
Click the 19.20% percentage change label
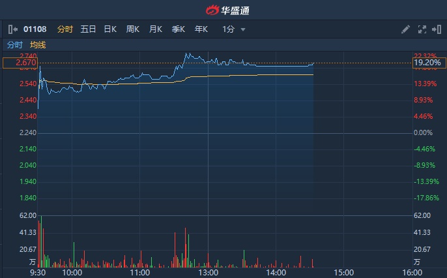[429, 63]
